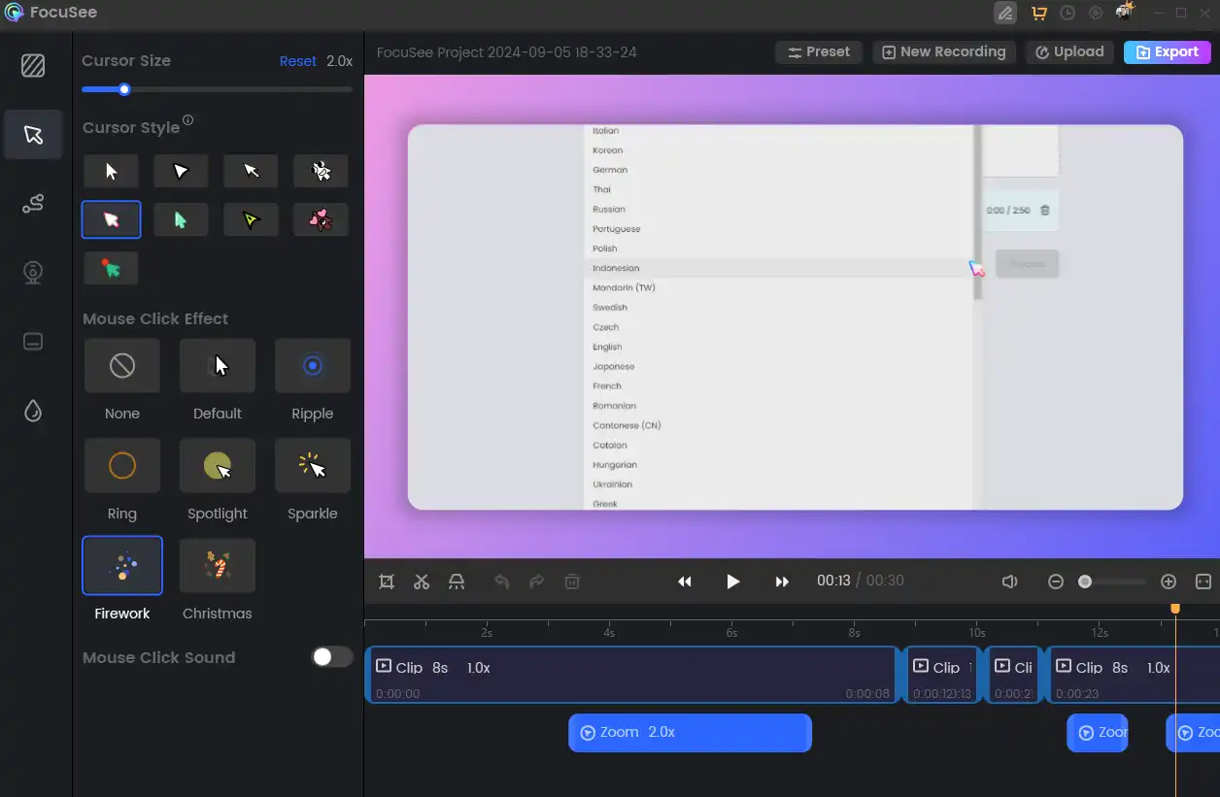Screen dimensions: 1220x797
Task: Select the green arrow with red dot cursor
Action: (x=111, y=268)
